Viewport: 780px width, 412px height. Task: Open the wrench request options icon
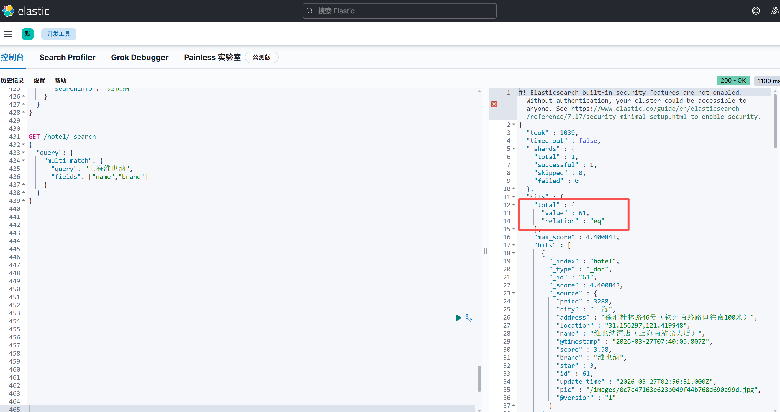pos(468,318)
